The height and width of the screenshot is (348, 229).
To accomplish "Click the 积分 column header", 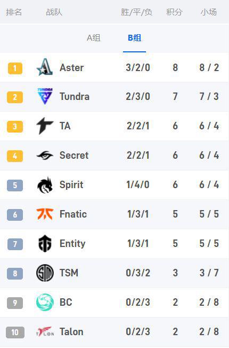I will pos(174,12).
